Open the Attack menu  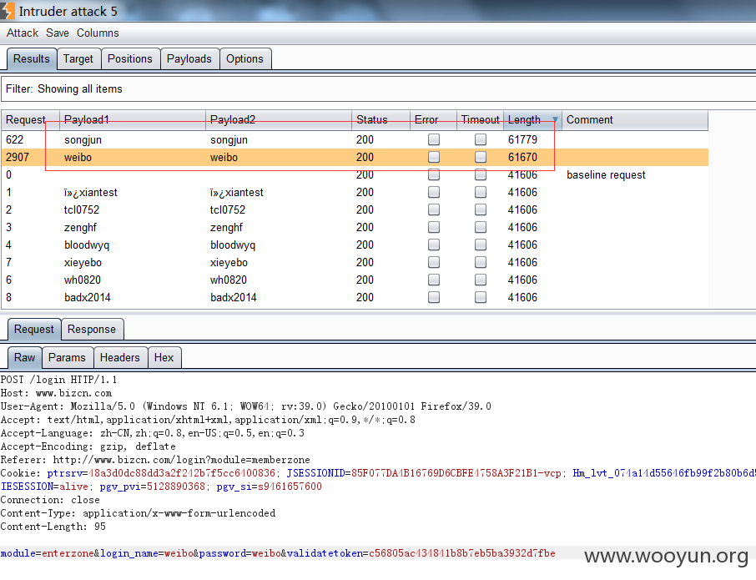[x=23, y=33]
